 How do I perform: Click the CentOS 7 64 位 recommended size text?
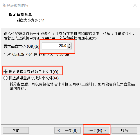click(x=36, y=55)
